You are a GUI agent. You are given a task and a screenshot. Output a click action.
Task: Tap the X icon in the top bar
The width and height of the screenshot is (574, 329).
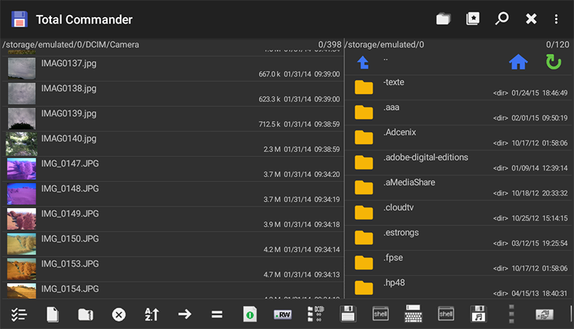point(531,19)
